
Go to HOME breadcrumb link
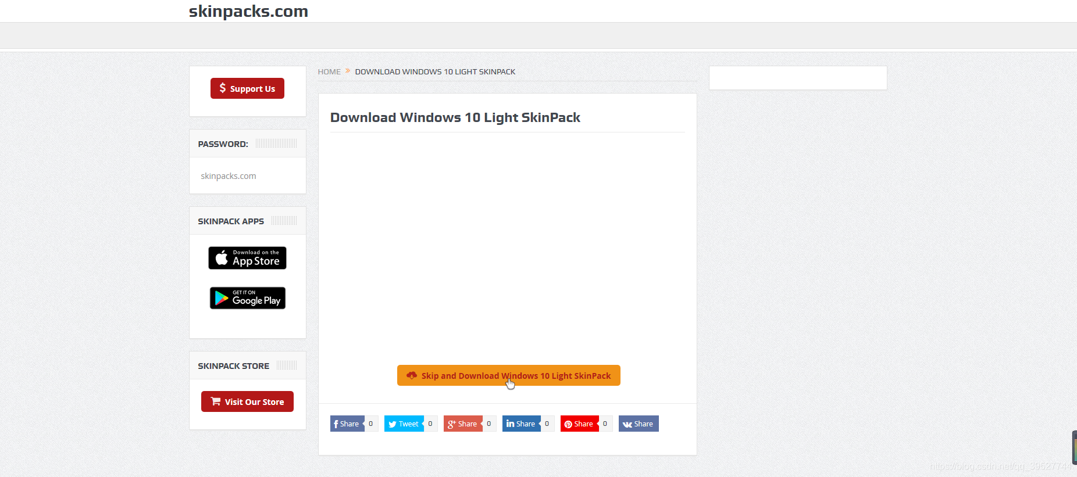pyautogui.click(x=329, y=71)
